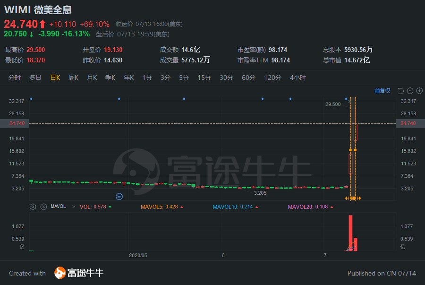
Task: Open MAVOL indicator settings gear
Action: [x=33, y=207]
